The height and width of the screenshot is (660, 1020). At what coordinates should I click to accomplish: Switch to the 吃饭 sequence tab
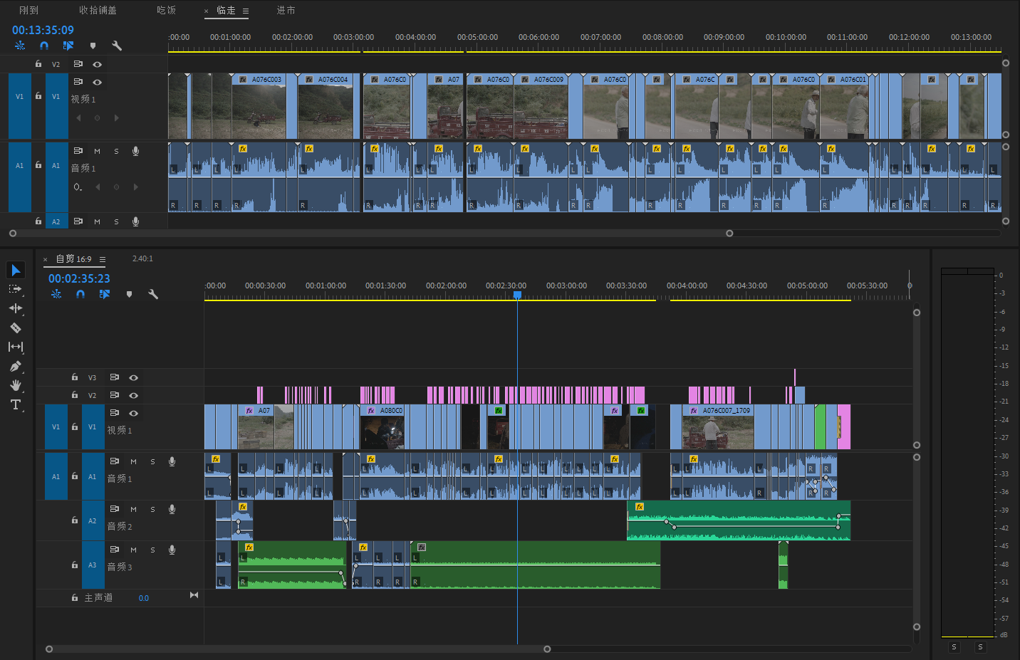(166, 10)
